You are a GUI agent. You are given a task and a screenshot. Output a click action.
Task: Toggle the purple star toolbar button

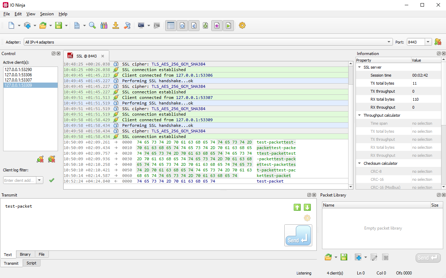pos(217,25)
